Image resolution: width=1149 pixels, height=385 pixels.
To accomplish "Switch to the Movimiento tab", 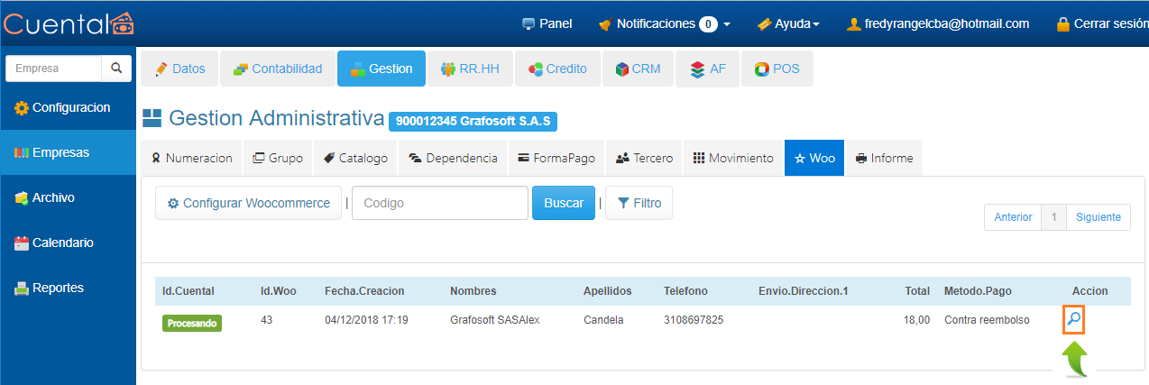I will point(733,158).
